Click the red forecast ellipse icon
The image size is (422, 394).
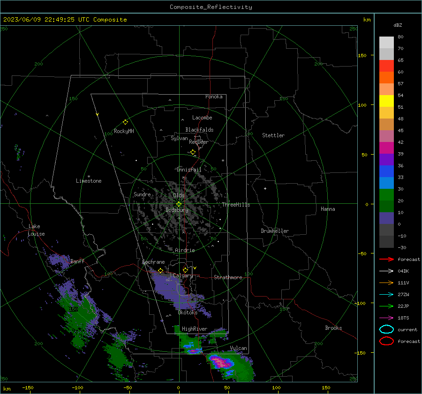tap(386, 341)
